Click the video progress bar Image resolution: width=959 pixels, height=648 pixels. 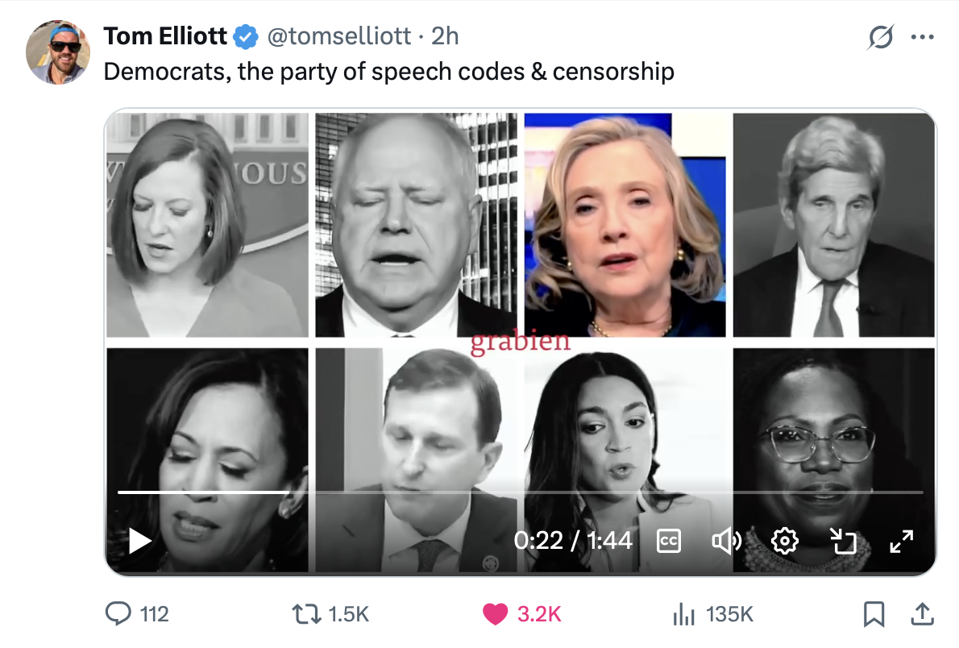(520, 492)
